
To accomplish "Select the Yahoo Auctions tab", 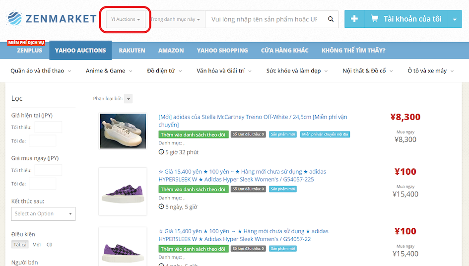I will [80, 50].
